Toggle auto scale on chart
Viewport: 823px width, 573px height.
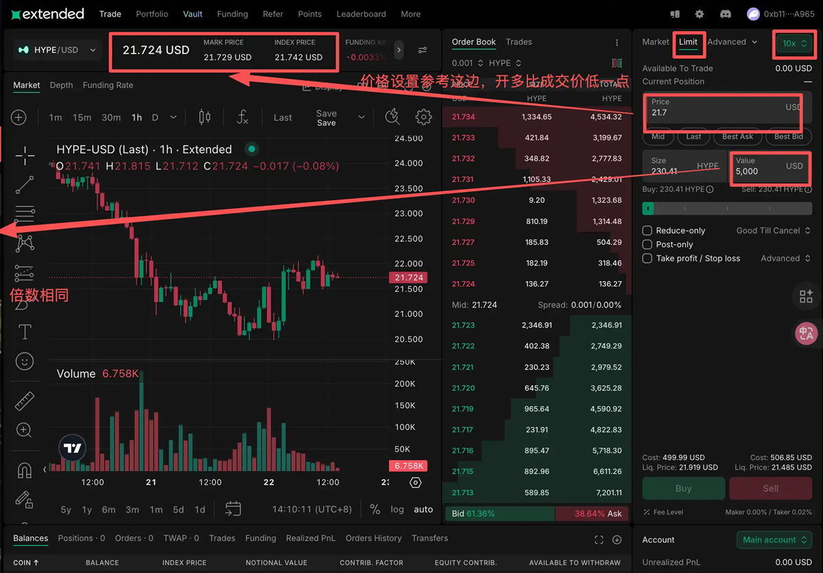pyautogui.click(x=423, y=509)
